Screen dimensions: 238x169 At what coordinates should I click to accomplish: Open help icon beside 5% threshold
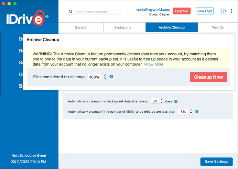(x=197, y=111)
